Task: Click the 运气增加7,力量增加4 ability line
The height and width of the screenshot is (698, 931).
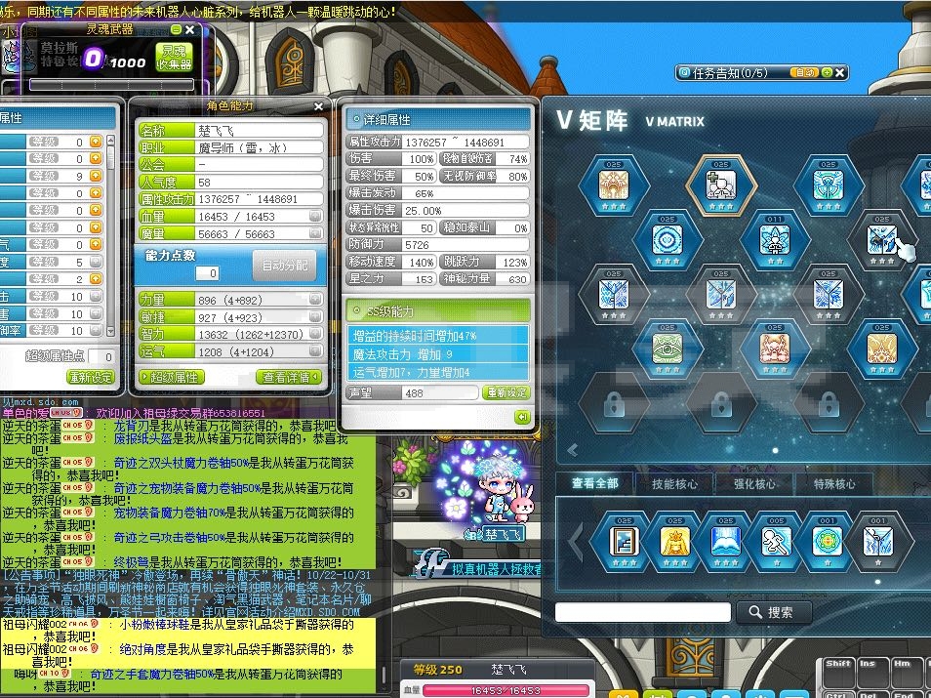Action: click(437, 373)
